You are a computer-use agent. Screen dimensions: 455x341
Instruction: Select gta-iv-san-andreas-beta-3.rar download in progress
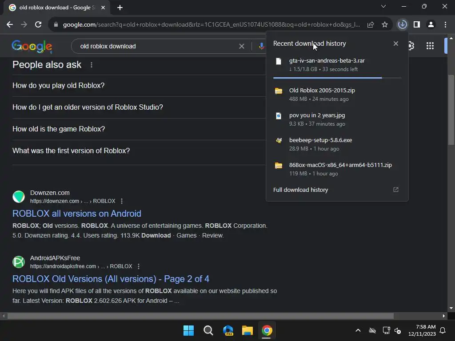click(x=337, y=65)
